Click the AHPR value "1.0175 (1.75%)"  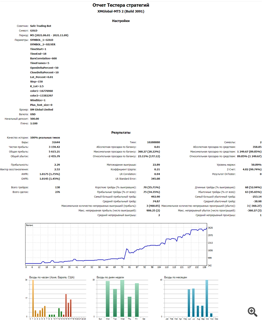pyautogui.click(x=50, y=174)
